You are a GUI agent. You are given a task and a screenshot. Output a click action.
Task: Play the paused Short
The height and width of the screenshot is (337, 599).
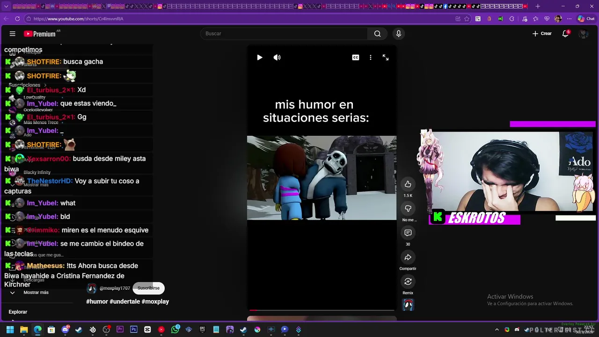(260, 58)
